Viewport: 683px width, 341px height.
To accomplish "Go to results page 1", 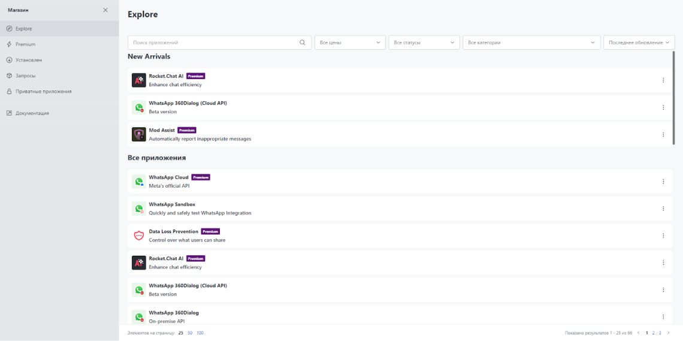I will pos(647,333).
